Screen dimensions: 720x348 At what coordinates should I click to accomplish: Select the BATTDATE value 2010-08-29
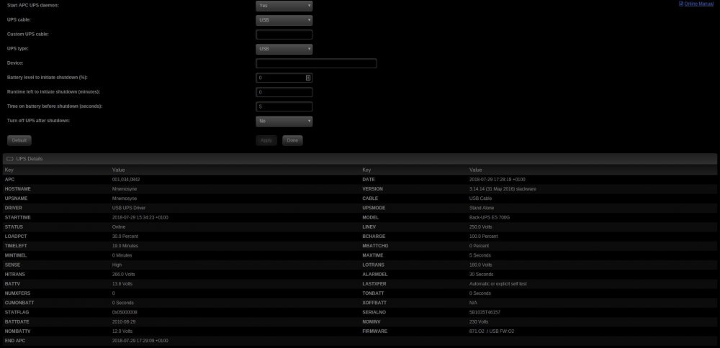click(x=124, y=322)
